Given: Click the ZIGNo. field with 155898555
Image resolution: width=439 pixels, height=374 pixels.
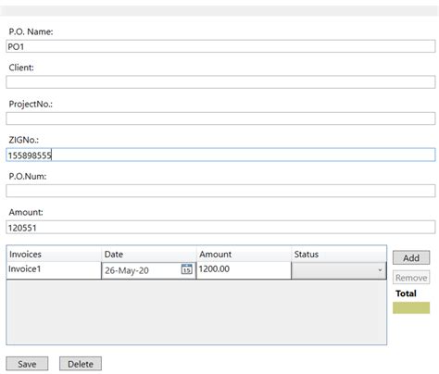Looking at the screenshot, I should point(220,155).
